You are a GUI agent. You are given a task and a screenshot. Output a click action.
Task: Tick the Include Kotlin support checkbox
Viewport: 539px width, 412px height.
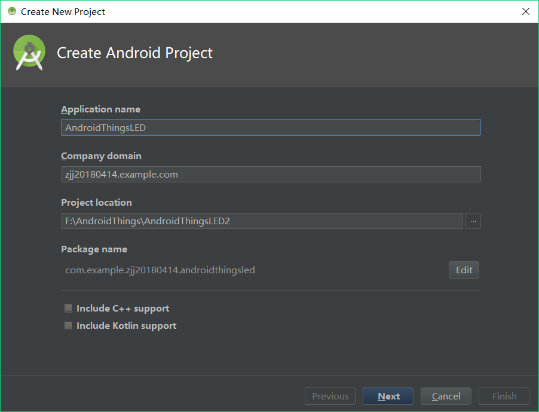pyautogui.click(x=68, y=325)
